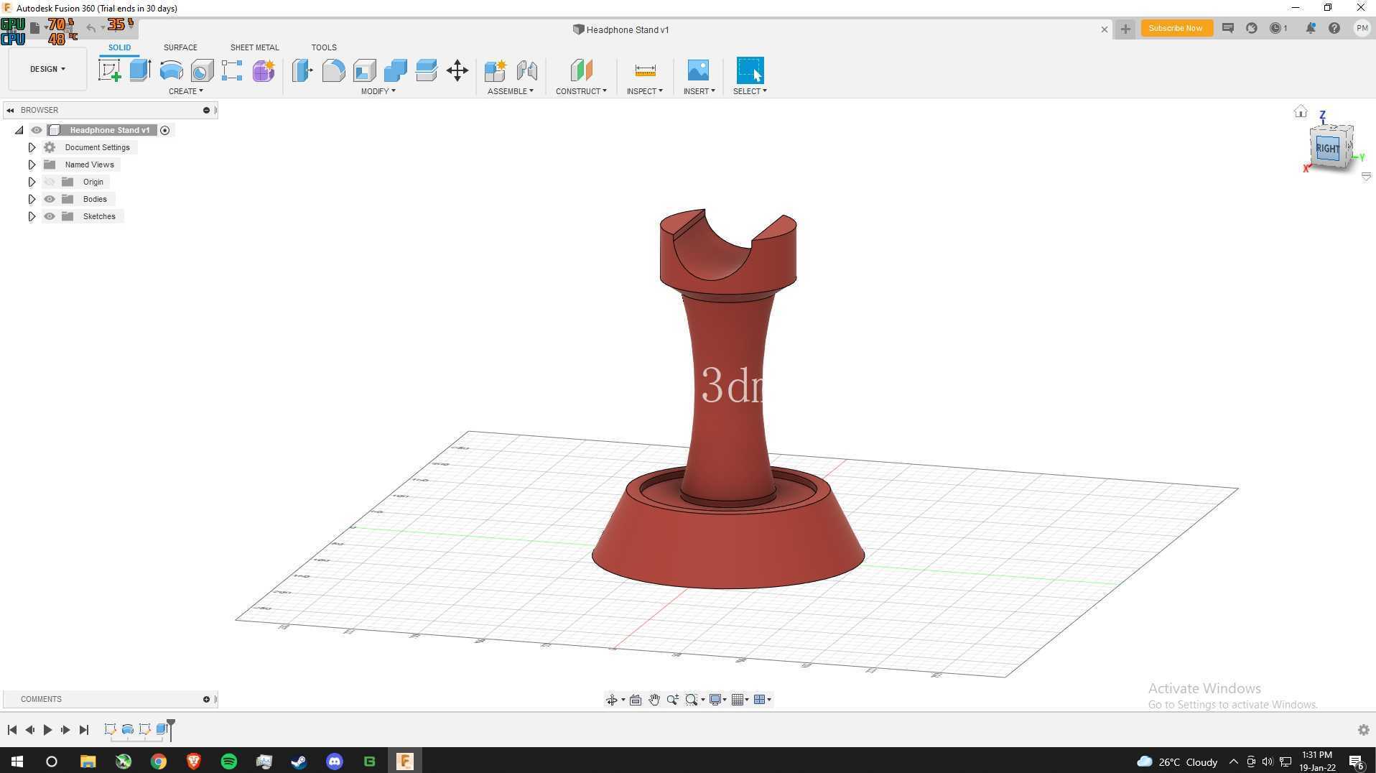Select the Shell tool
Image resolution: width=1376 pixels, height=773 pixels.
pyautogui.click(x=365, y=70)
